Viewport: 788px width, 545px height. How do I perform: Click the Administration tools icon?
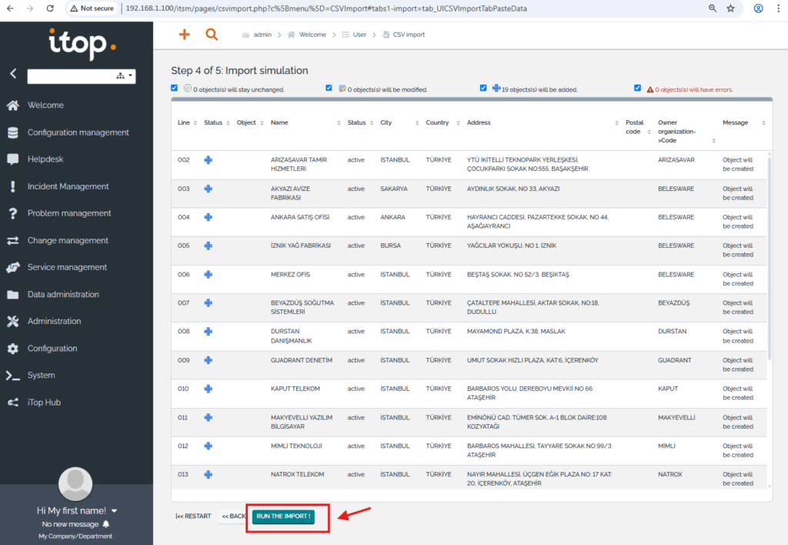[13, 321]
